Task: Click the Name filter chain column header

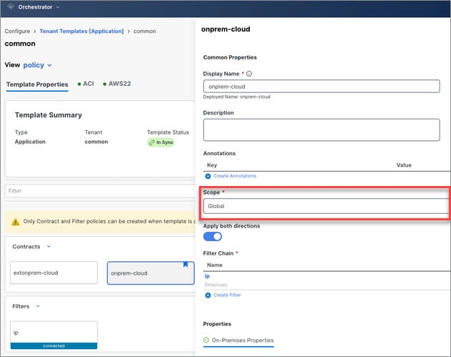Action: [x=215, y=265]
